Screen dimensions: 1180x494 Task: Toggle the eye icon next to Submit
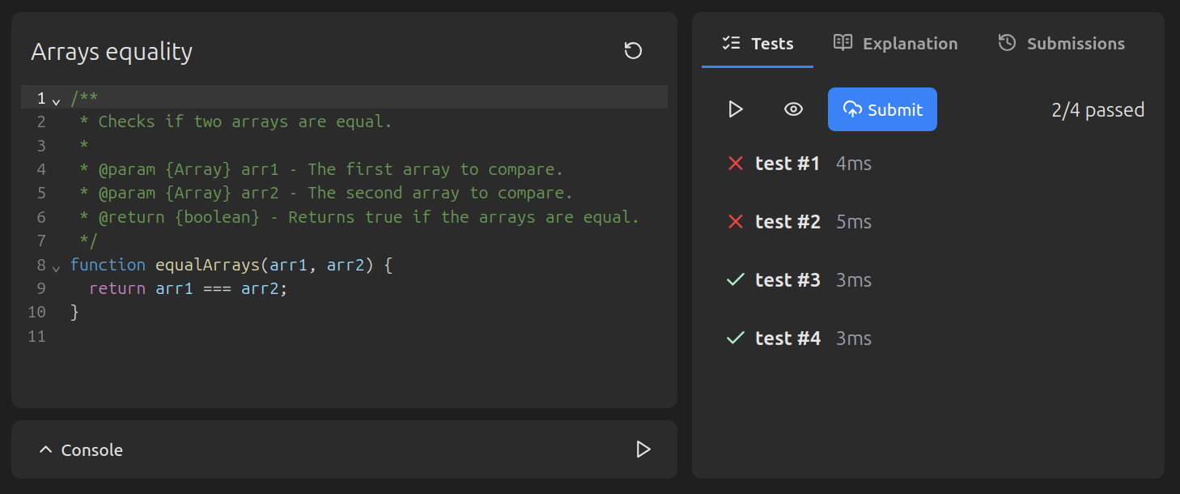point(793,109)
